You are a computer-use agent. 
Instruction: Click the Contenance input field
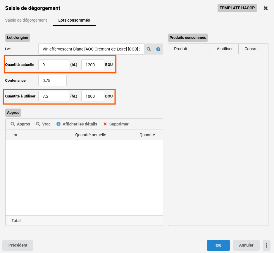[x=52, y=81]
